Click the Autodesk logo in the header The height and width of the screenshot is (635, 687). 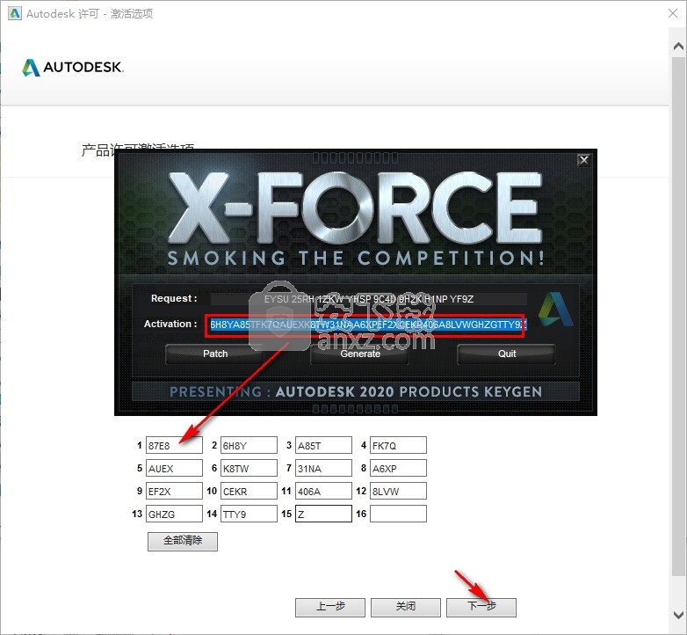click(73, 67)
